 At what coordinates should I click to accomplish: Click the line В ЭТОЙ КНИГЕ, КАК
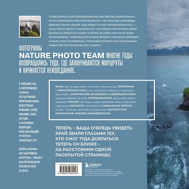tap(27, 84)
